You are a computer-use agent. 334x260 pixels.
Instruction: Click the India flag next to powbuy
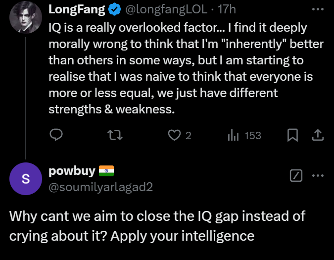coord(106,171)
